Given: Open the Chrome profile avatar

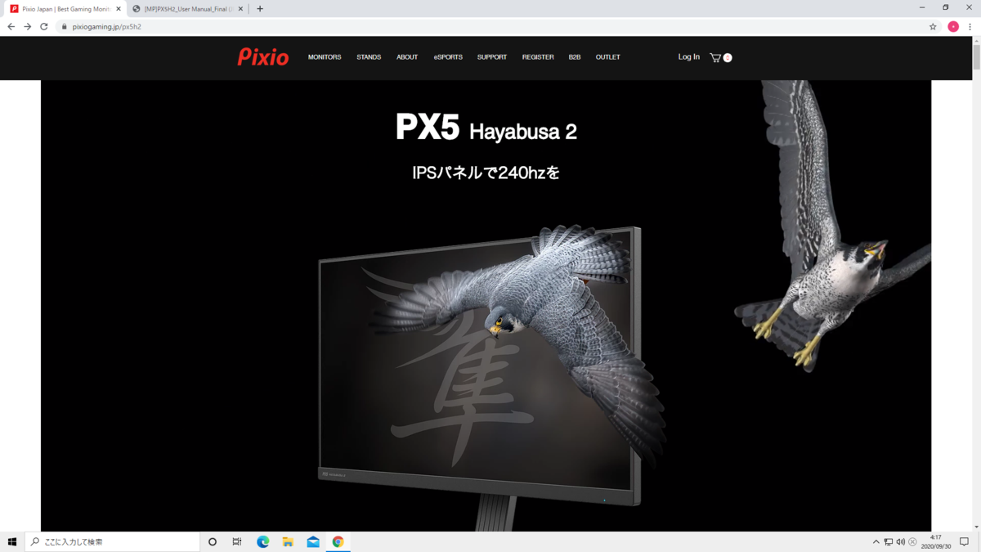Looking at the screenshot, I should [953, 26].
